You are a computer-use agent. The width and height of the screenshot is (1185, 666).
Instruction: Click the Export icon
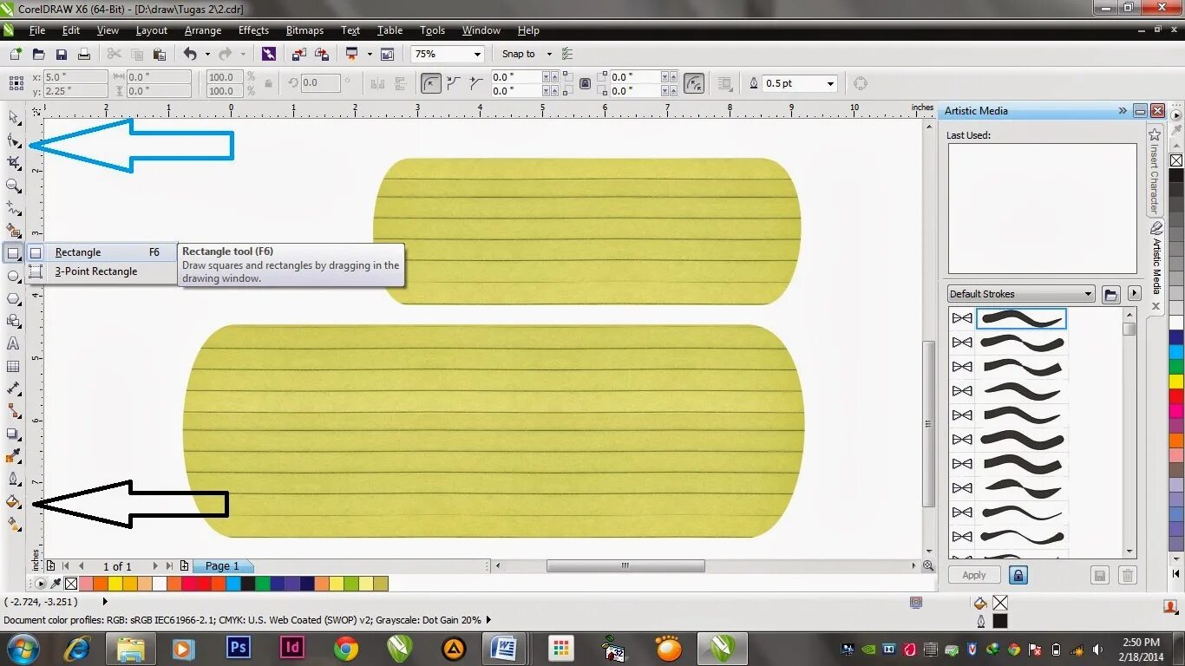click(x=322, y=54)
